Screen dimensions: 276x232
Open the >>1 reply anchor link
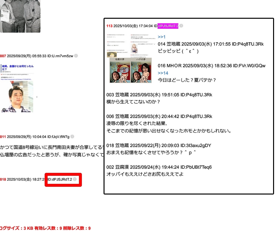161,37
